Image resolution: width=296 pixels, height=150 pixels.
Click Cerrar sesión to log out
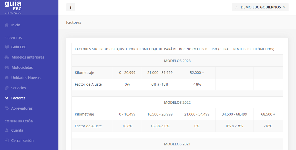tap(22, 141)
